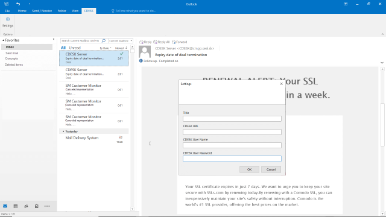Open Tasks view in navigation bar
The image size is (386, 217).
(36, 206)
